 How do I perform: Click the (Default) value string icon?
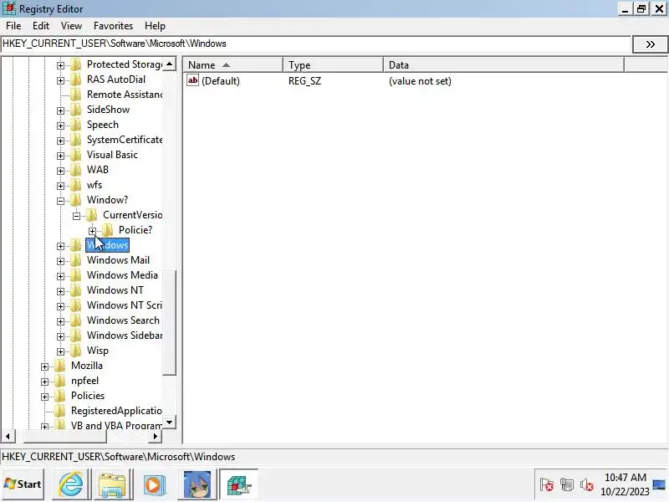coord(192,80)
